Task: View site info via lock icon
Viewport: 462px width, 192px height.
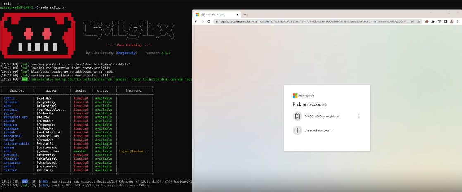Action: click(x=217, y=21)
